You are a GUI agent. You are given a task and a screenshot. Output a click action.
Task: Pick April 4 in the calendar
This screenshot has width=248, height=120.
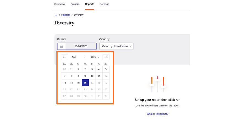[x=99, y=69]
